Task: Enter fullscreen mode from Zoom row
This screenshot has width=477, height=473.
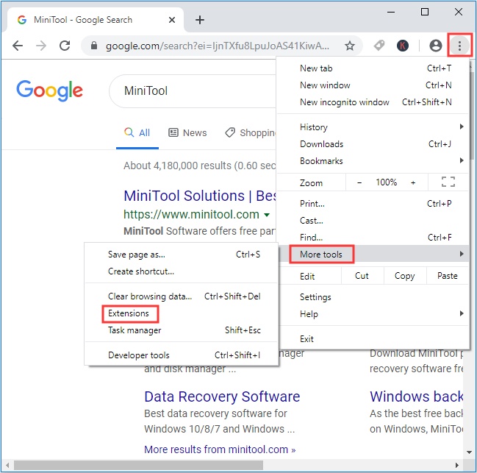Action: pyautogui.click(x=448, y=182)
